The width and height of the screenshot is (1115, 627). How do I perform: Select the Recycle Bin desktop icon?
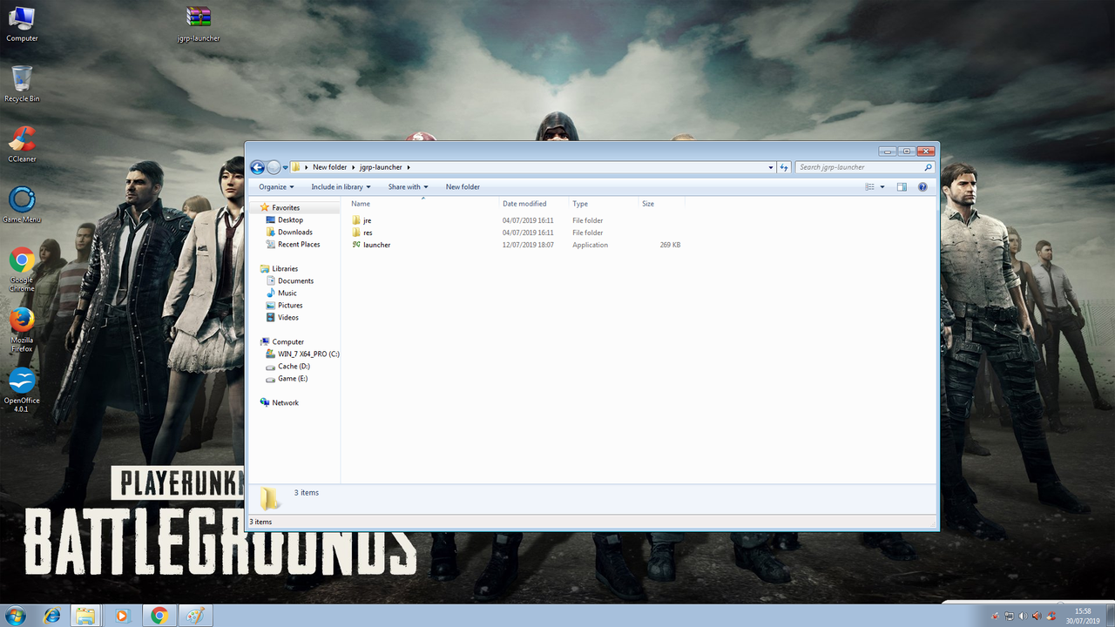pos(22,84)
